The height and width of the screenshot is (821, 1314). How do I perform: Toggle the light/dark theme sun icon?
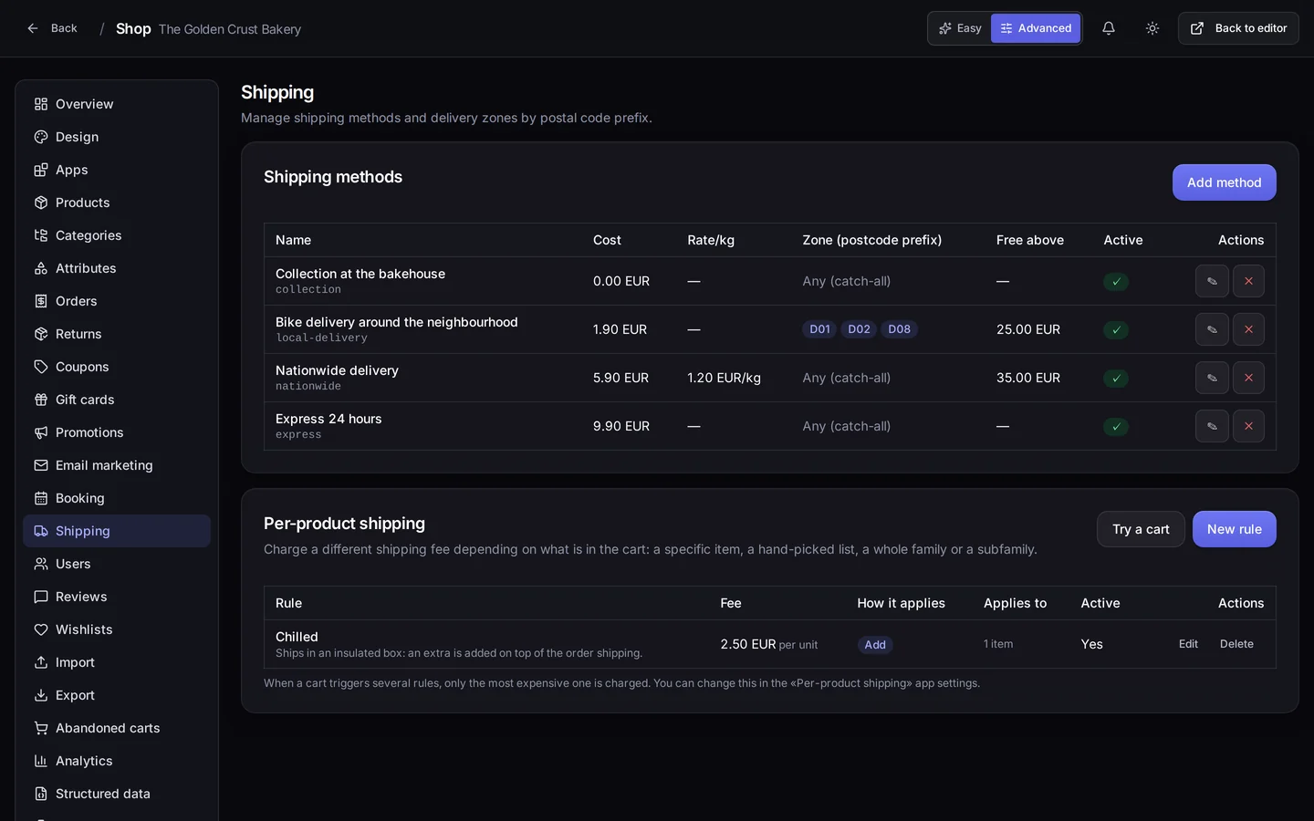pyautogui.click(x=1152, y=28)
